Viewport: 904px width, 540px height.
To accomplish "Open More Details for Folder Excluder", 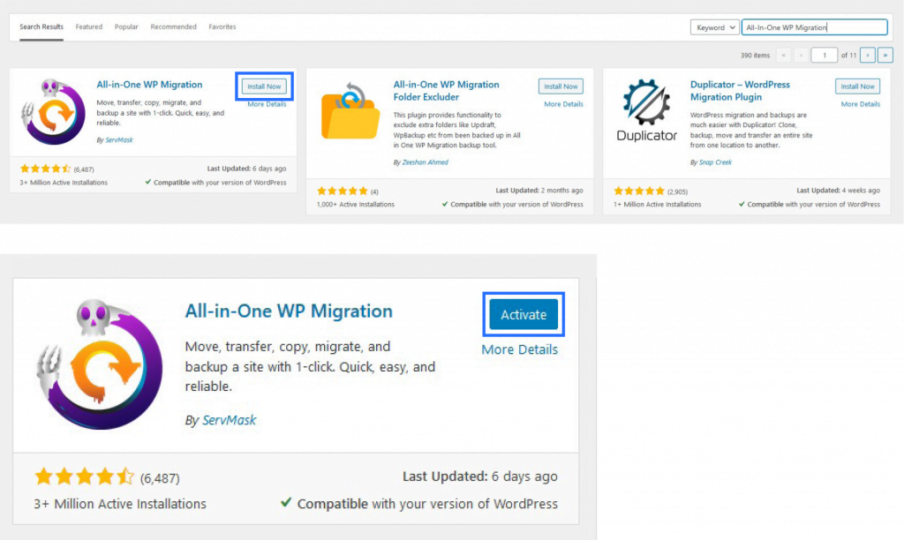I will (564, 104).
